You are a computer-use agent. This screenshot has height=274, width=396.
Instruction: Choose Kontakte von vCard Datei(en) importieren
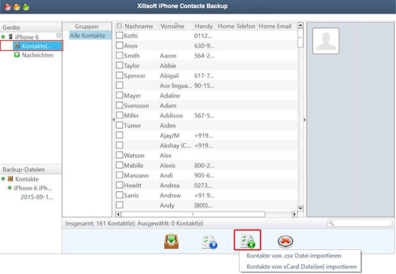301,266
